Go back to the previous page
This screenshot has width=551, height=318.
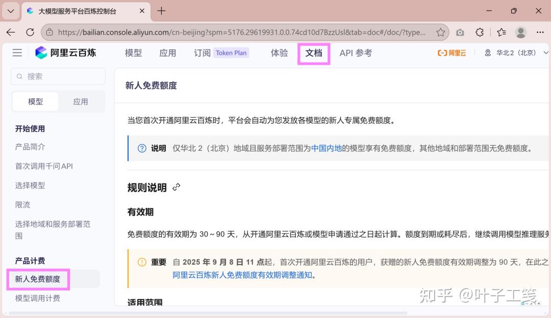11,32
